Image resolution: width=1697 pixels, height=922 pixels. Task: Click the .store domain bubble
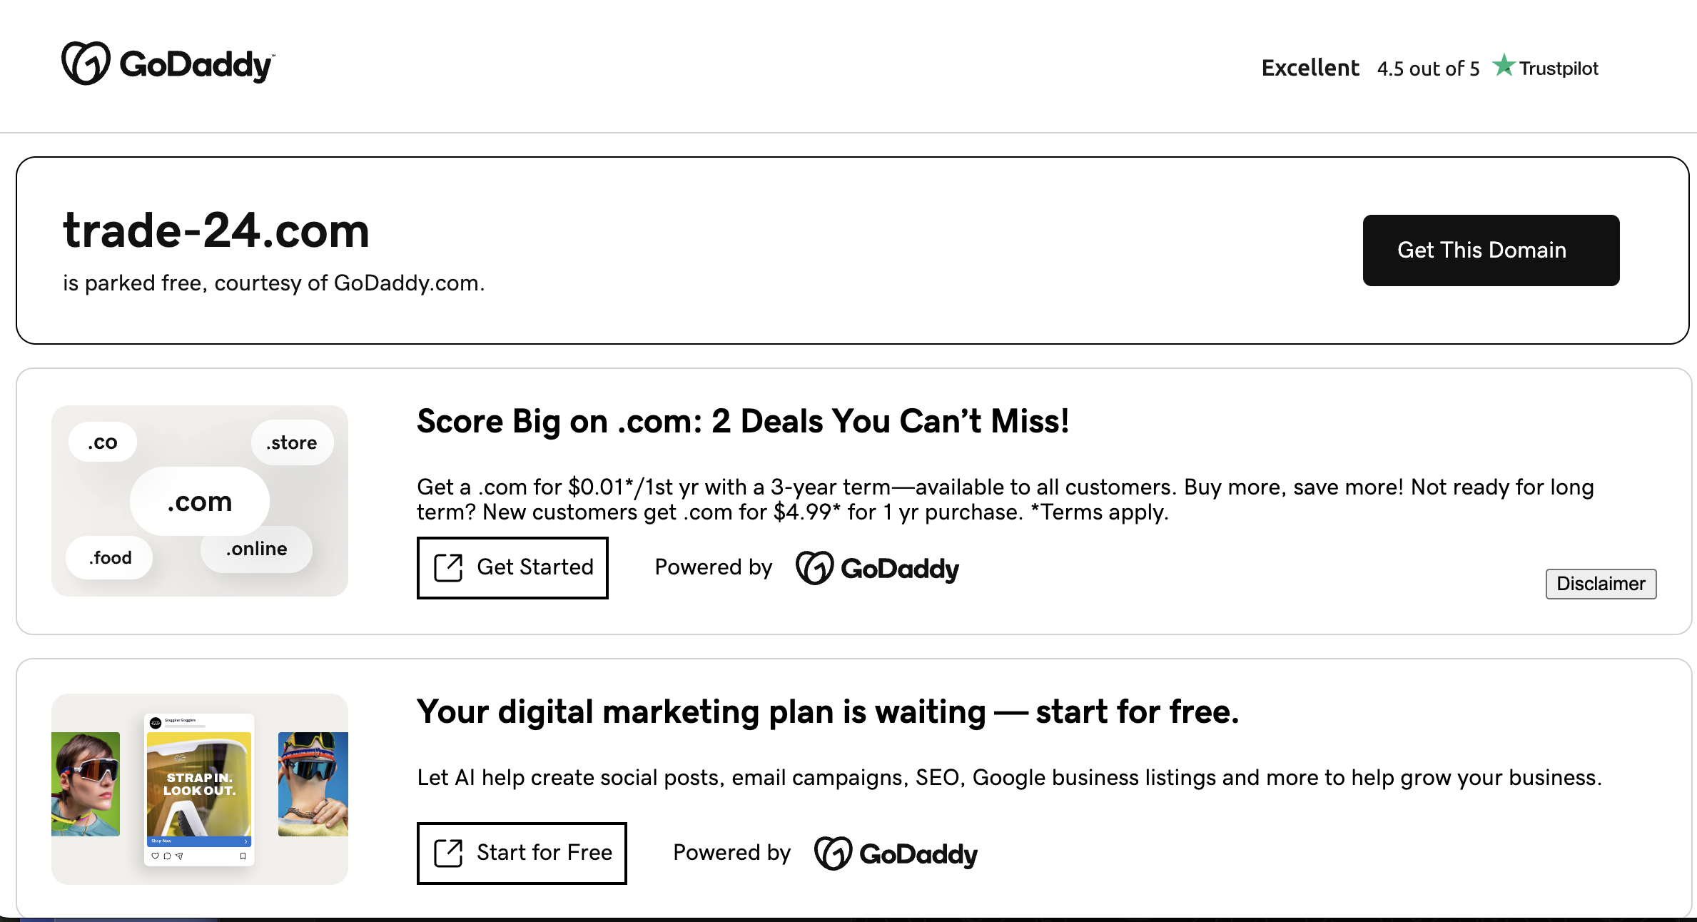click(291, 442)
